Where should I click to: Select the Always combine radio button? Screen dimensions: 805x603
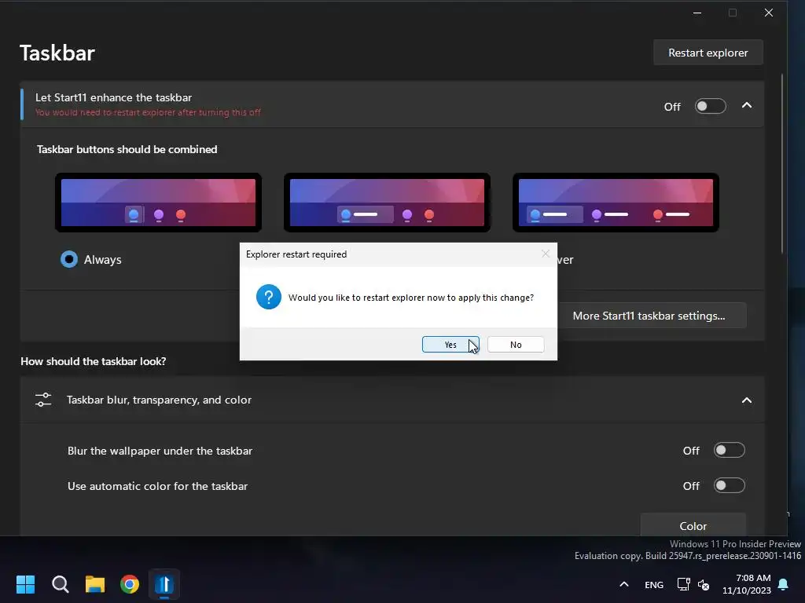tap(69, 259)
